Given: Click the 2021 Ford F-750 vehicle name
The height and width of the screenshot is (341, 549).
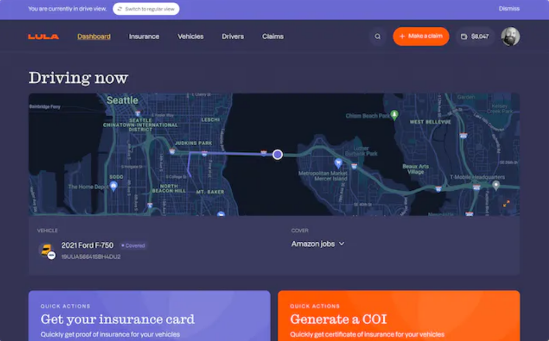Looking at the screenshot, I should pos(87,245).
